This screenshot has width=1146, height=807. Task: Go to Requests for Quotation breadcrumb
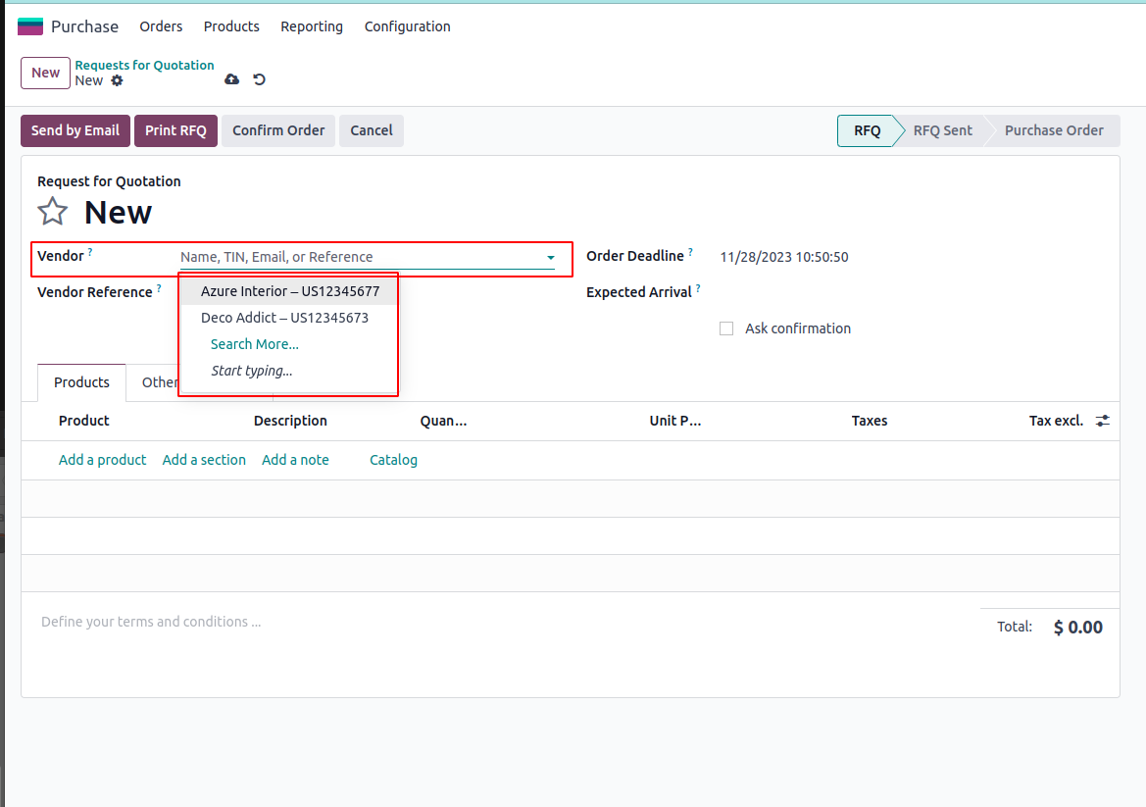pyautogui.click(x=145, y=65)
